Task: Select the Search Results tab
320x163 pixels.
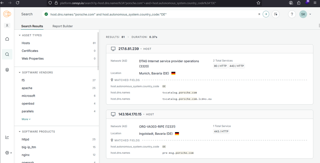Action: (32, 26)
